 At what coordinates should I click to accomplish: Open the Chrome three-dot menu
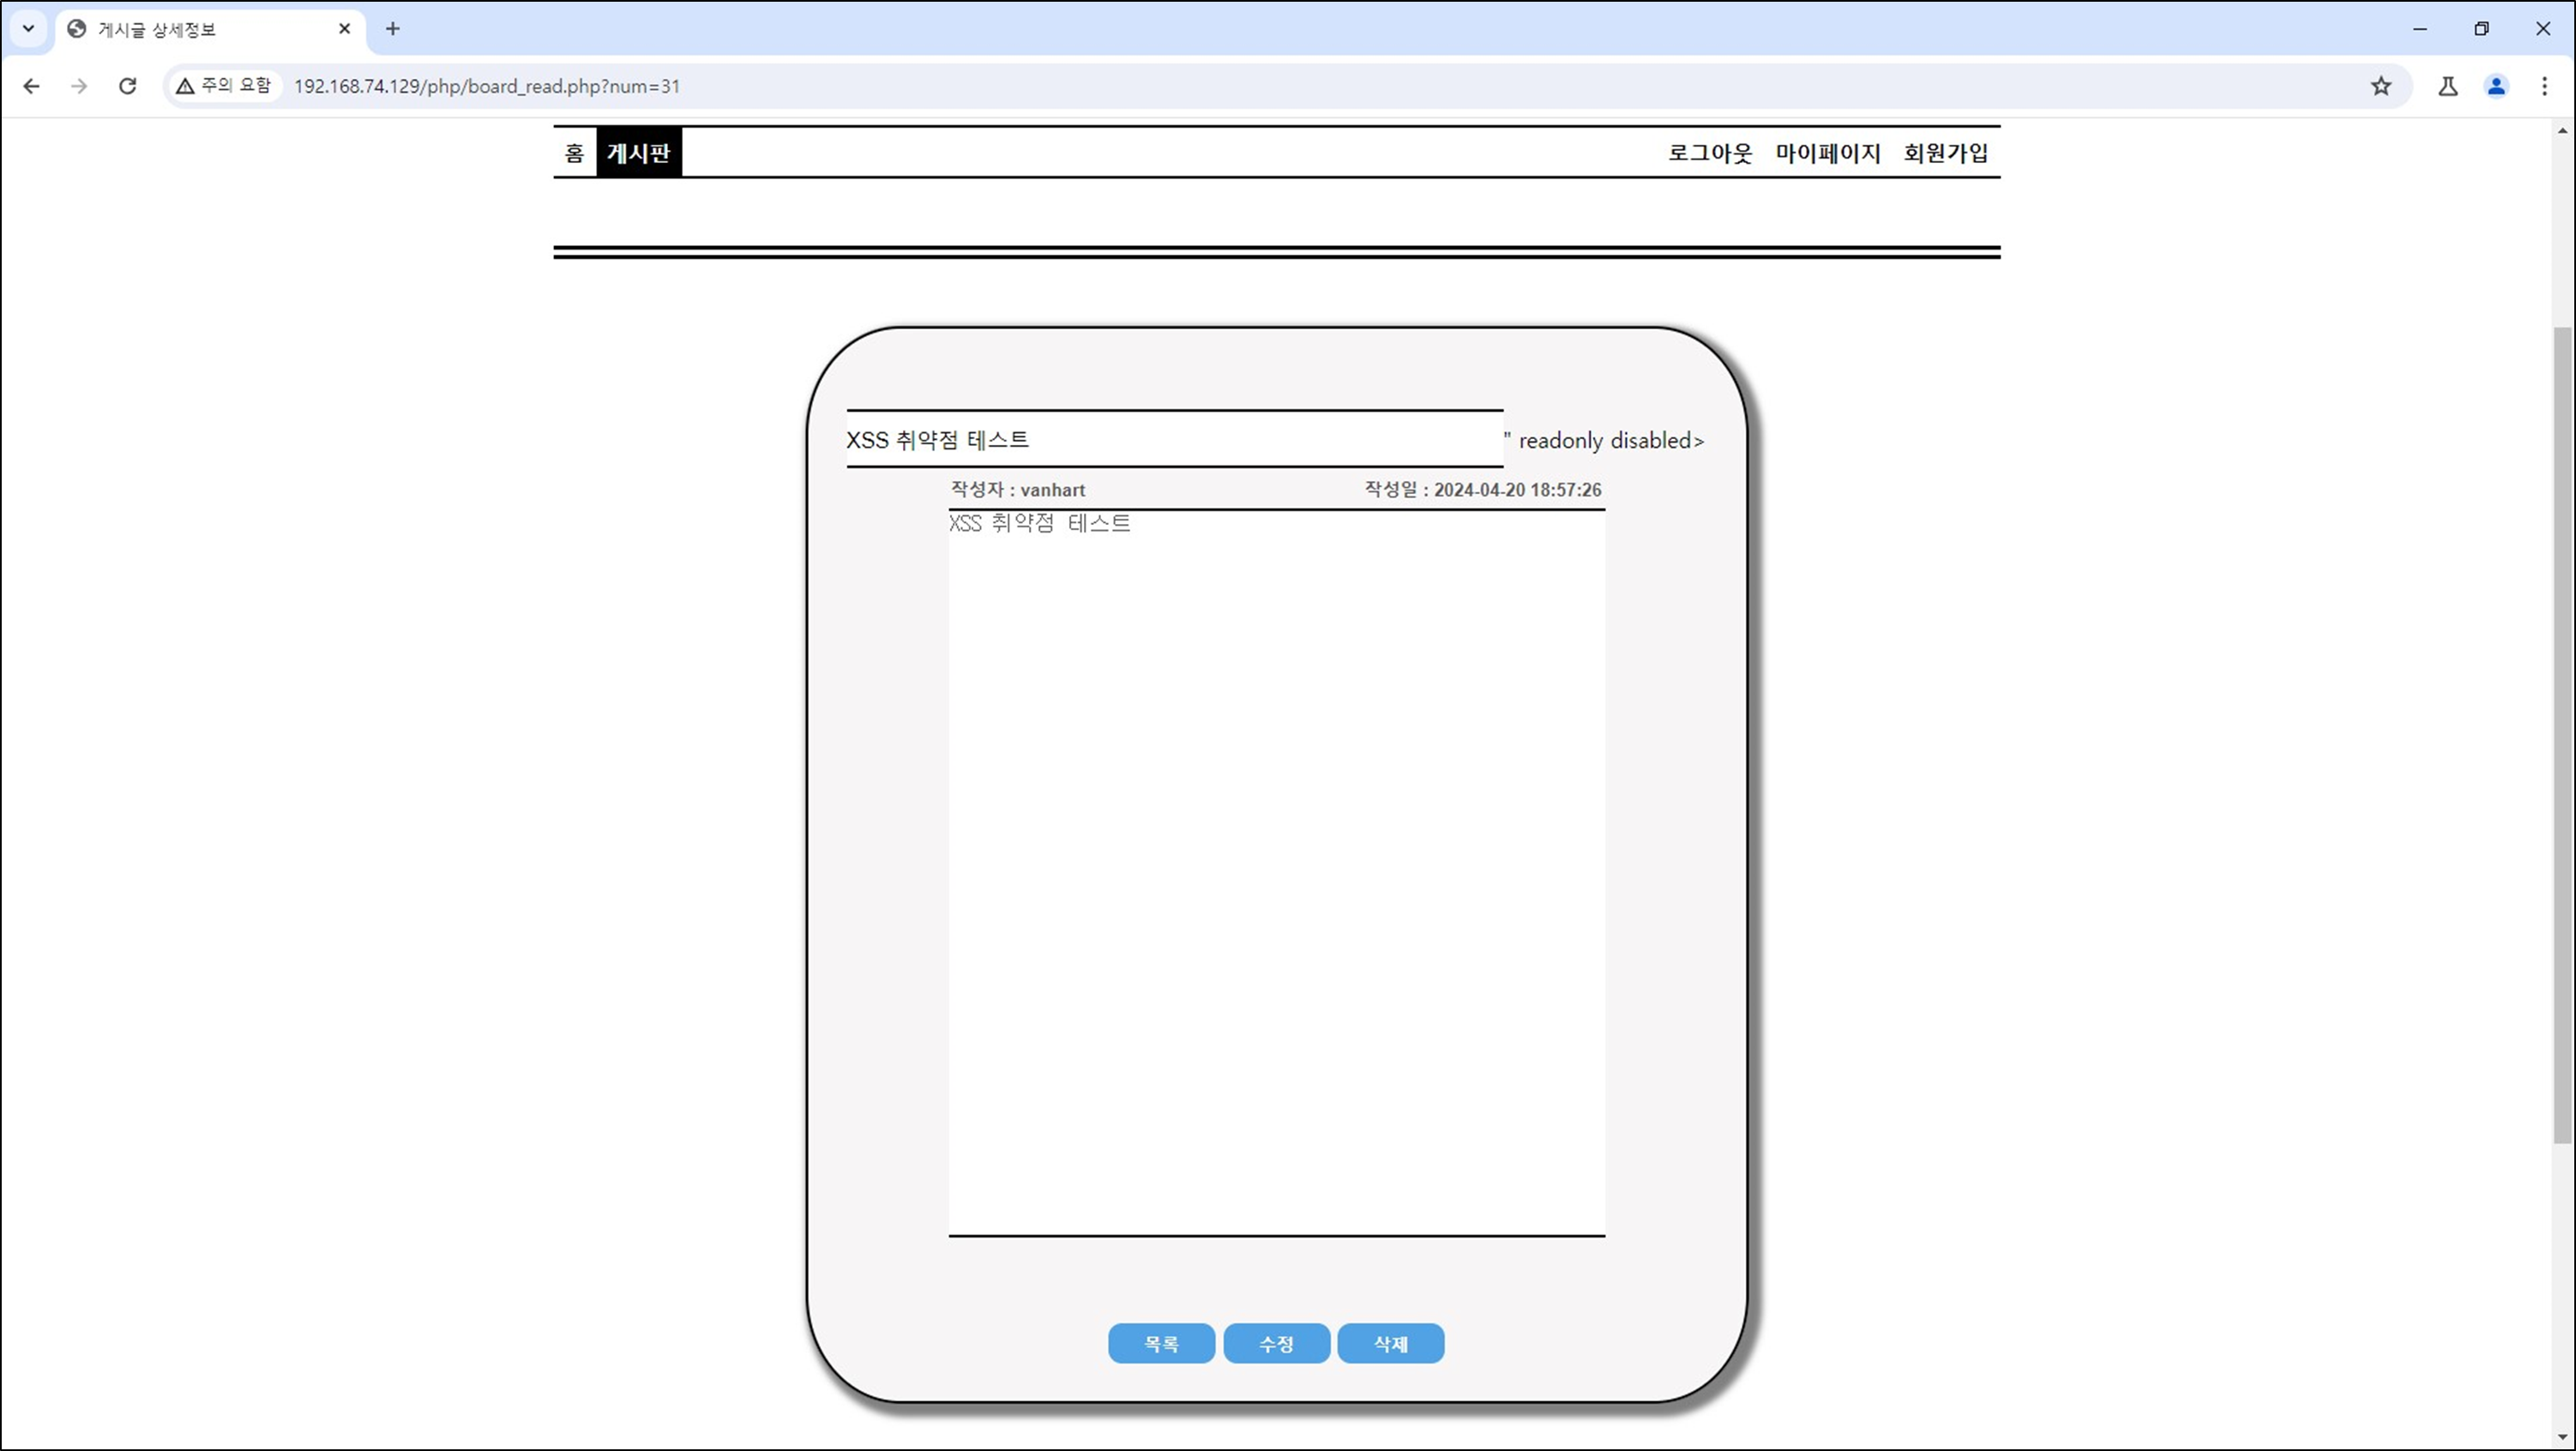click(x=2545, y=86)
